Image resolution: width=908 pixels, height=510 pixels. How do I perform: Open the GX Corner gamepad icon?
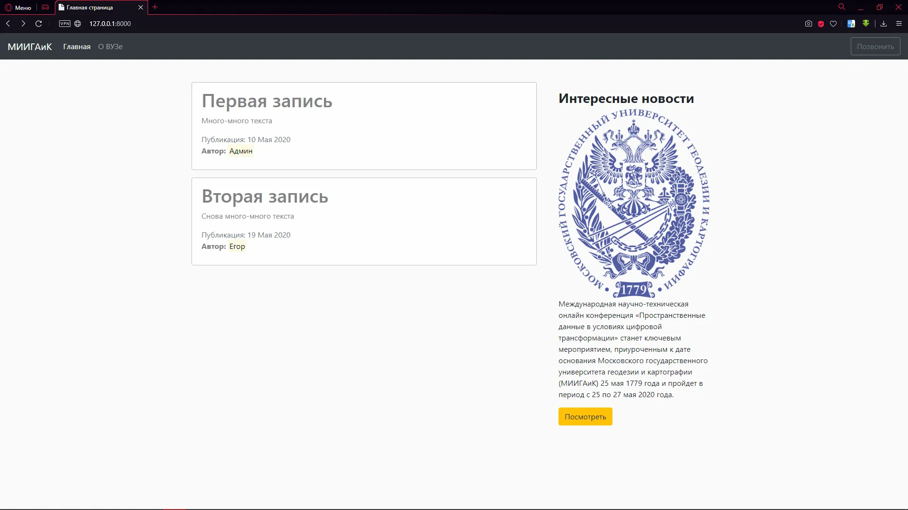pos(45,8)
